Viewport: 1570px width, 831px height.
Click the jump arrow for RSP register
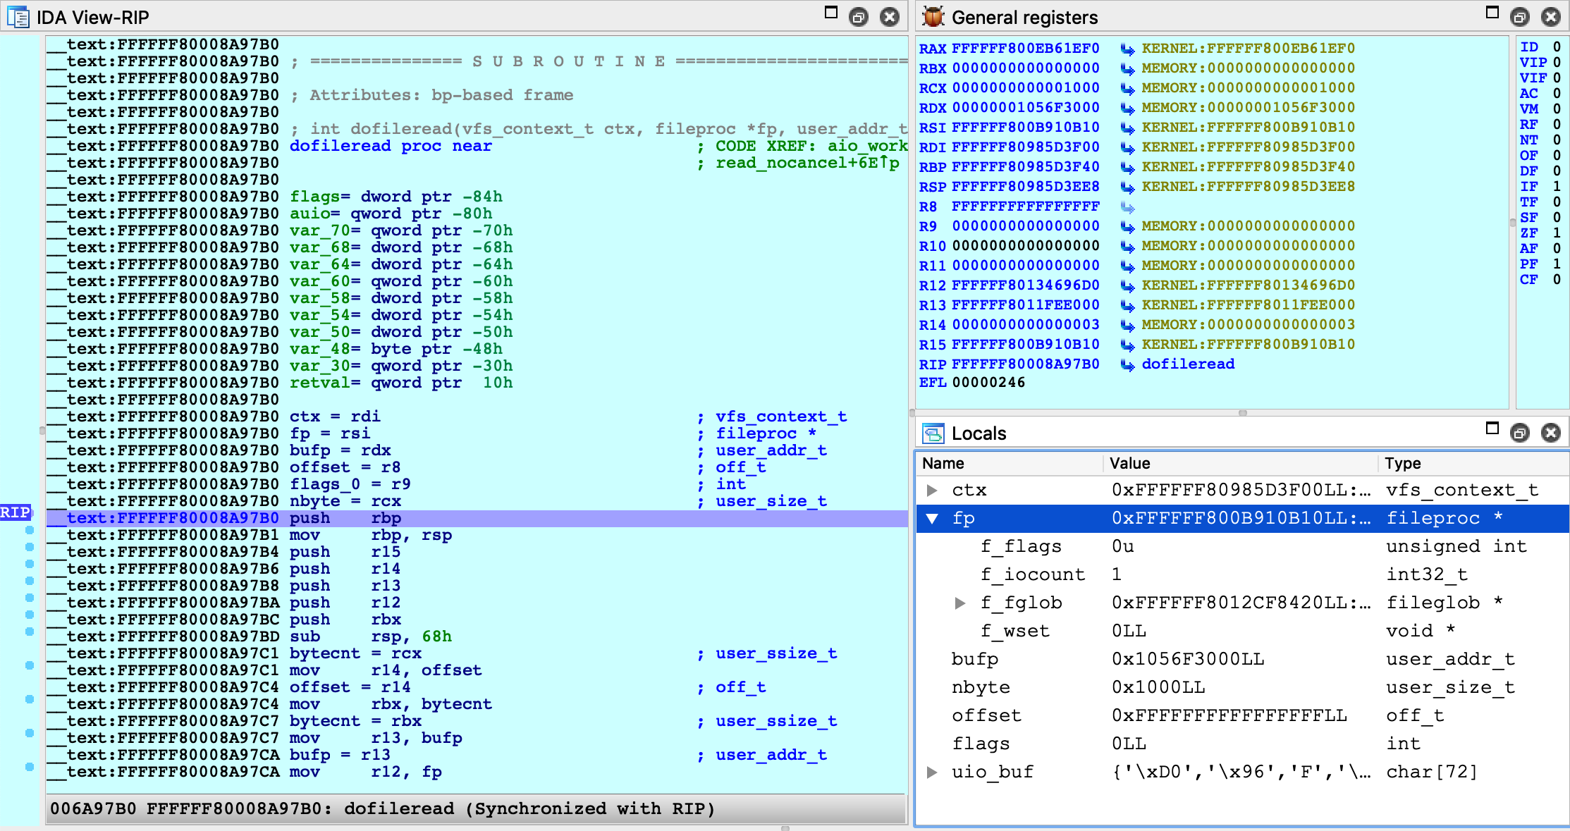click(1127, 187)
